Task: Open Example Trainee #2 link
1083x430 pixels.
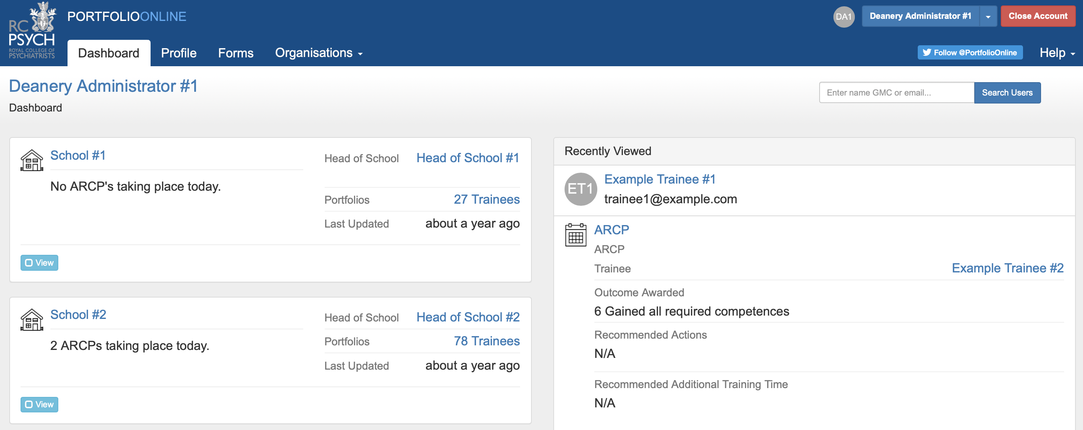Action: (x=1007, y=268)
